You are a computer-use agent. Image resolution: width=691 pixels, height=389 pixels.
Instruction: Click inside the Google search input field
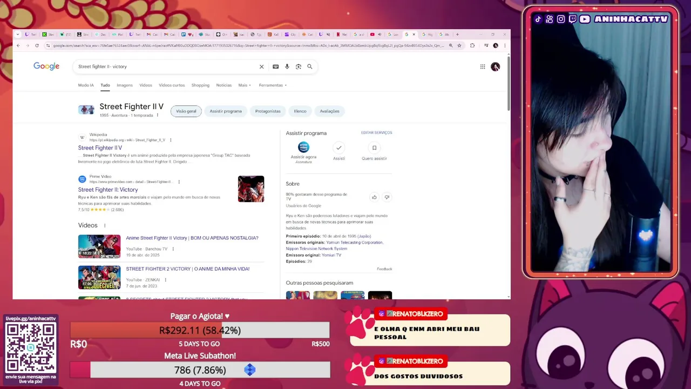(166, 66)
